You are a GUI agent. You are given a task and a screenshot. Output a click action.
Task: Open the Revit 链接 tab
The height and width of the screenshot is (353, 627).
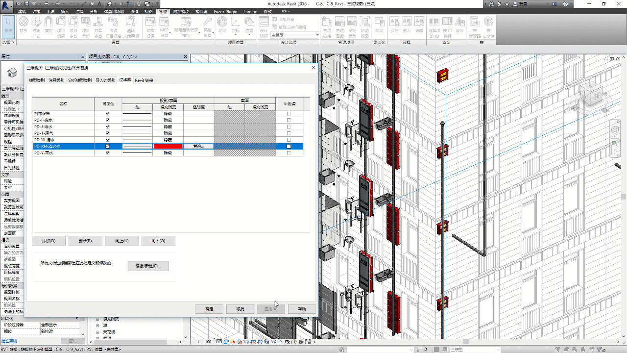pyautogui.click(x=144, y=80)
